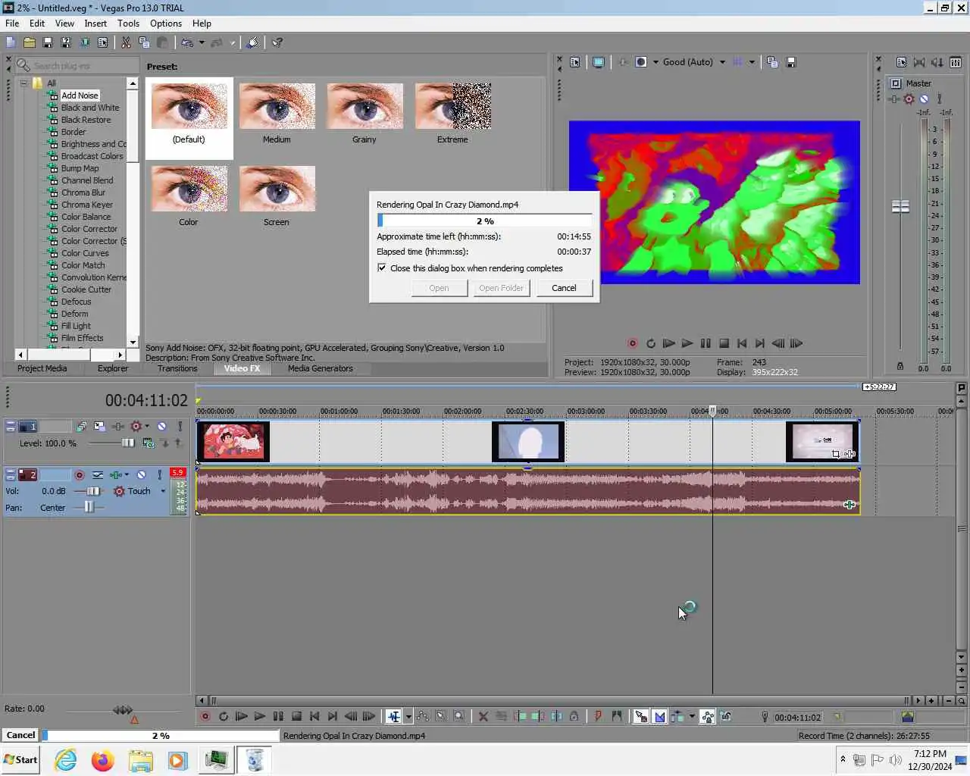This screenshot has width=970, height=776.
Task: Toggle invert phase on audio track 2
Action: [98, 475]
